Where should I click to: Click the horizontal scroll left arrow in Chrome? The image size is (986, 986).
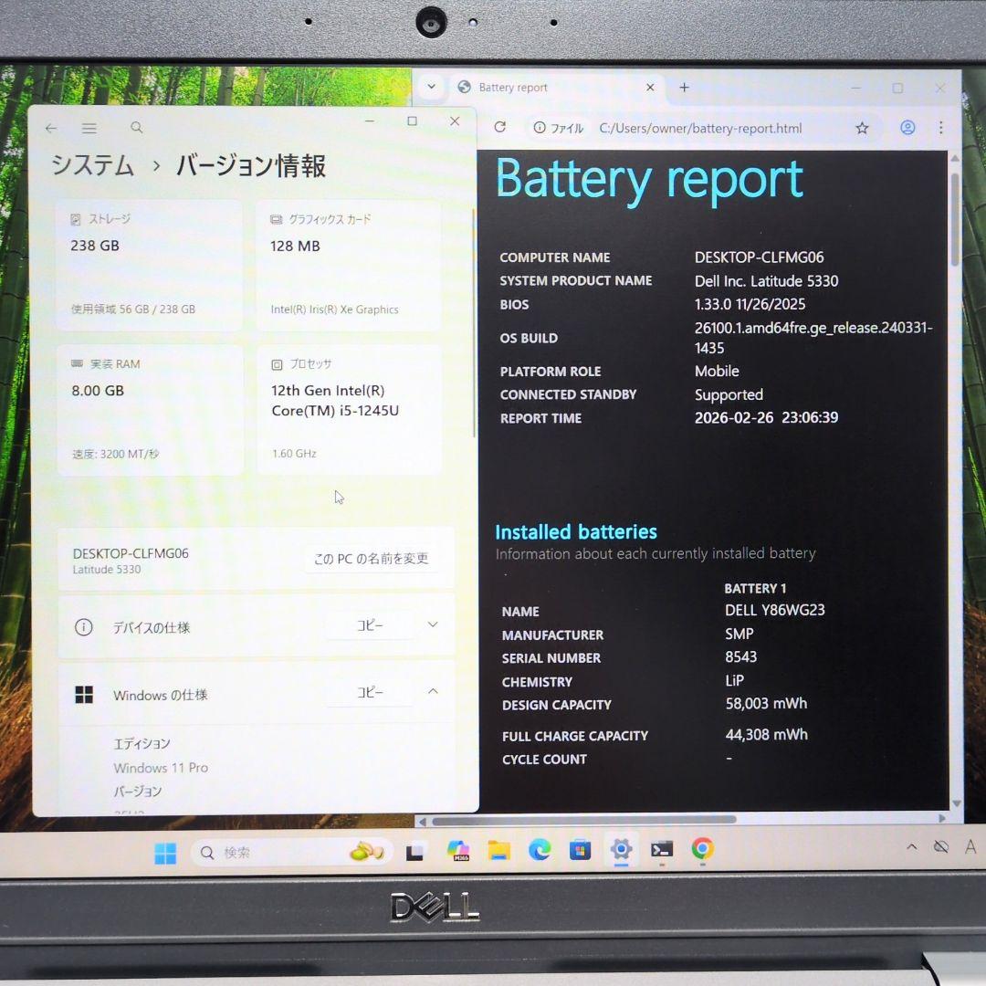coord(423,822)
